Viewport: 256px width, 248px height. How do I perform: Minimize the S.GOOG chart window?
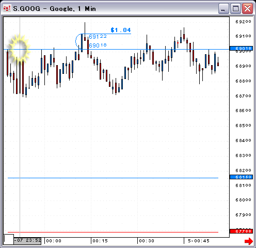coord(223,8)
